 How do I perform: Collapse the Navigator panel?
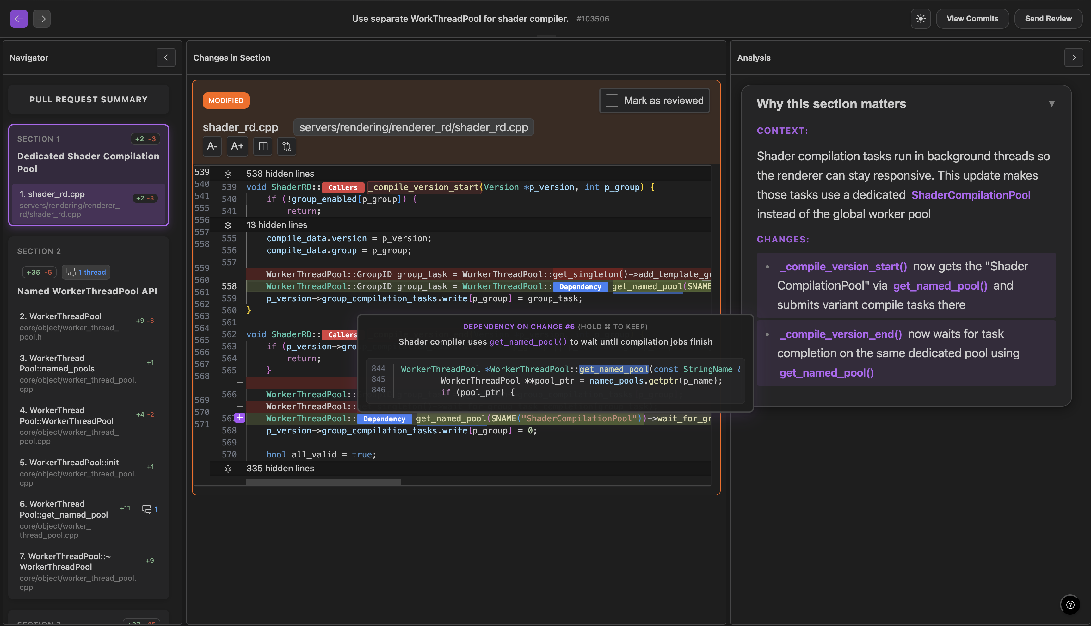click(166, 58)
